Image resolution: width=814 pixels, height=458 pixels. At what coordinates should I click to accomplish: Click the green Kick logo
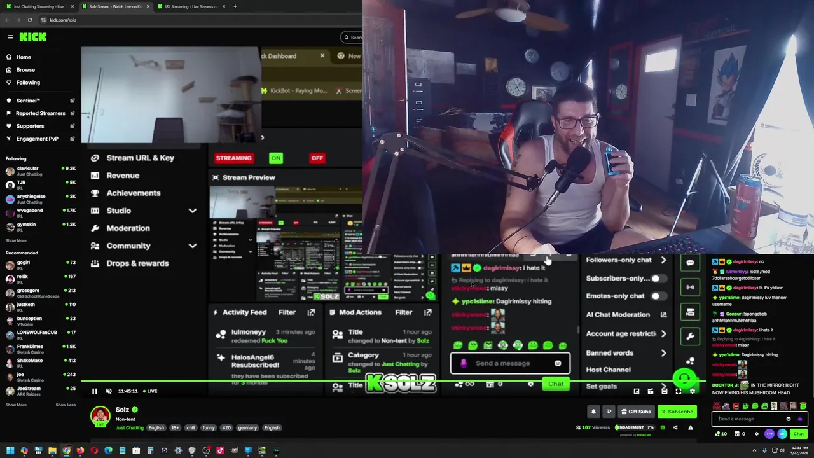click(x=33, y=37)
